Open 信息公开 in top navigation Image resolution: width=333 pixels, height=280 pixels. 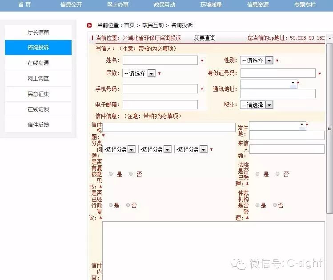coord(71,5)
